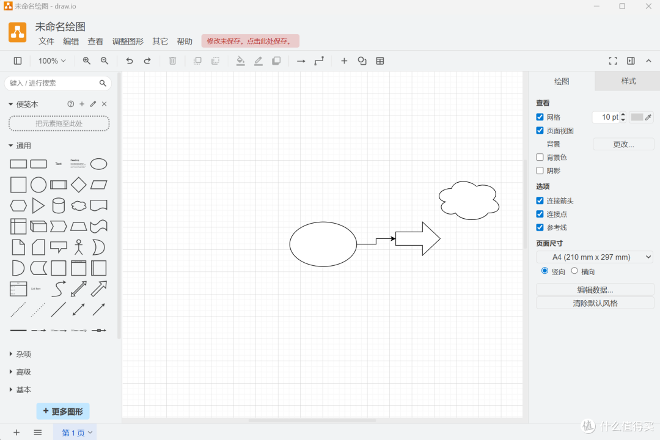This screenshot has height=440, width=660.
Task: Click the zoom in magnifier icon
Action: pos(87,61)
